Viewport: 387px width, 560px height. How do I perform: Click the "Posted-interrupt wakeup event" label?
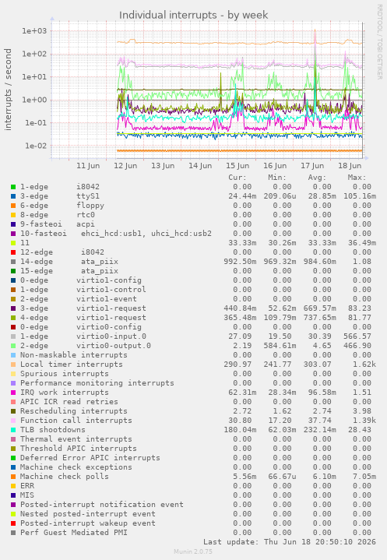click(x=88, y=523)
